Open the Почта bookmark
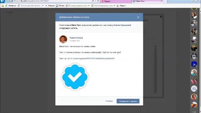 (x=60, y=6)
